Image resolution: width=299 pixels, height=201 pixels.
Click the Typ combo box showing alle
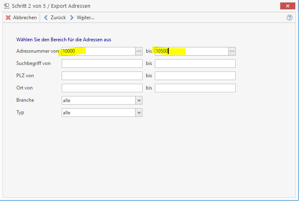coord(98,112)
